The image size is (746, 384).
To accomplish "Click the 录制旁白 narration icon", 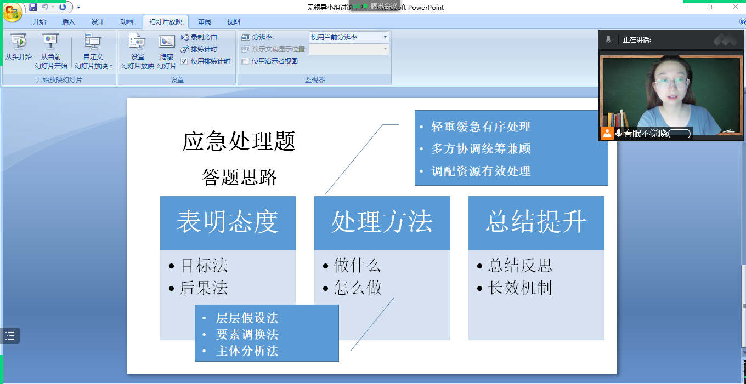I will (185, 37).
